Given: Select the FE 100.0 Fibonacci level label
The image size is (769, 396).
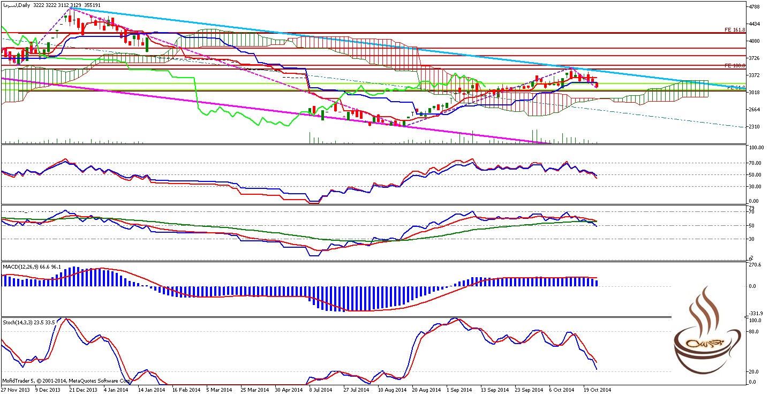Looking at the screenshot, I should (x=734, y=65).
